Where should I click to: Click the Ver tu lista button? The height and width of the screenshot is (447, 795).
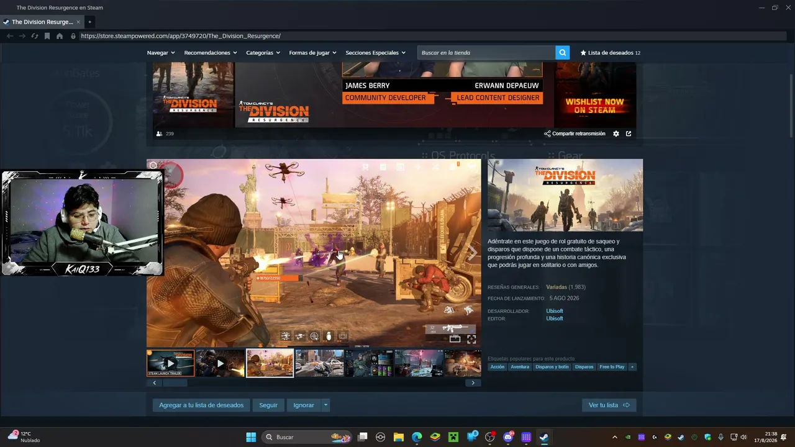(x=609, y=405)
